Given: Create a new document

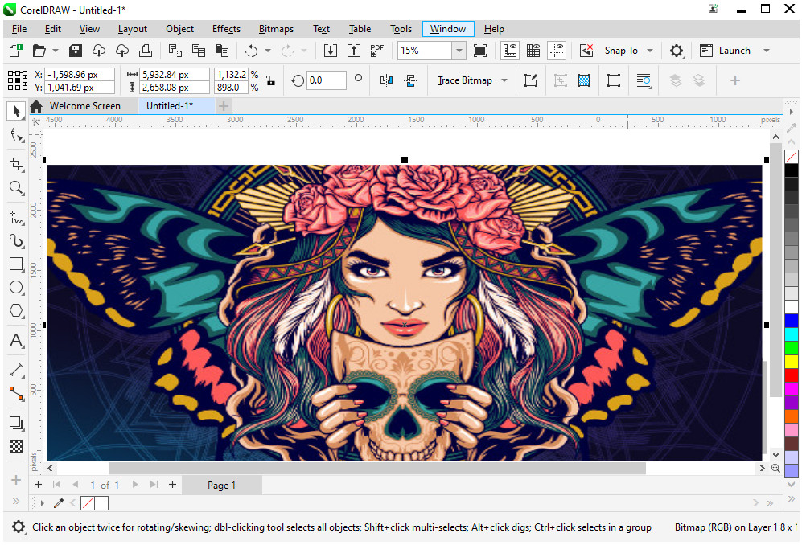Looking at the screenshot, I should coord(16,50).
